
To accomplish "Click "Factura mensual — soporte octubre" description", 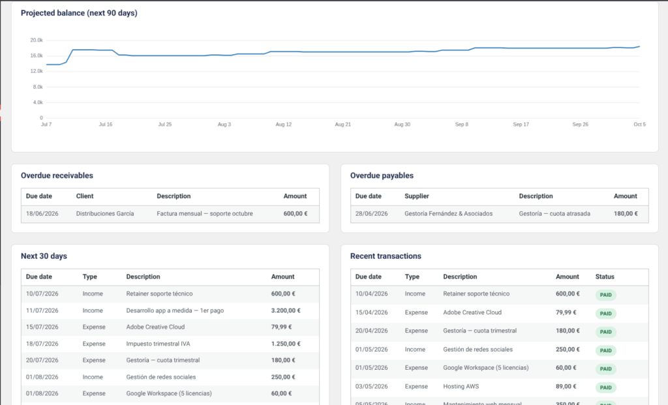I will coord(204,214).
